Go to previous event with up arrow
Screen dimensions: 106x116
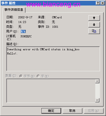[94, 18]
